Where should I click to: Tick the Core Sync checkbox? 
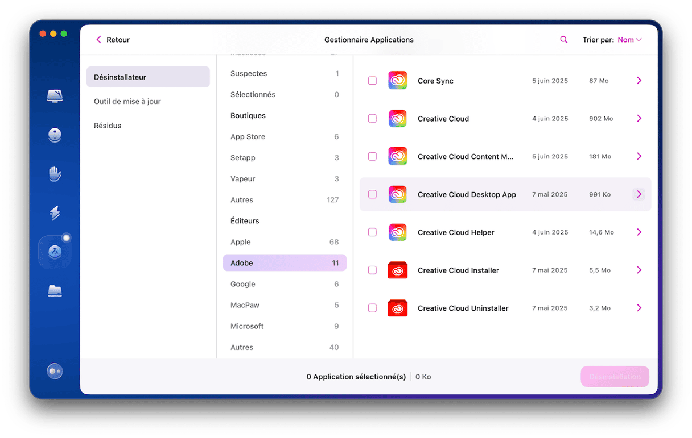[x=372, y=81]
